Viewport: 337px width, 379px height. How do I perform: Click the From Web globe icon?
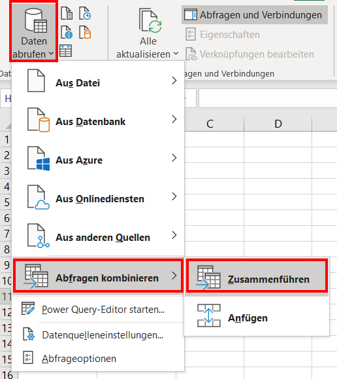click(x=67, y=32)
